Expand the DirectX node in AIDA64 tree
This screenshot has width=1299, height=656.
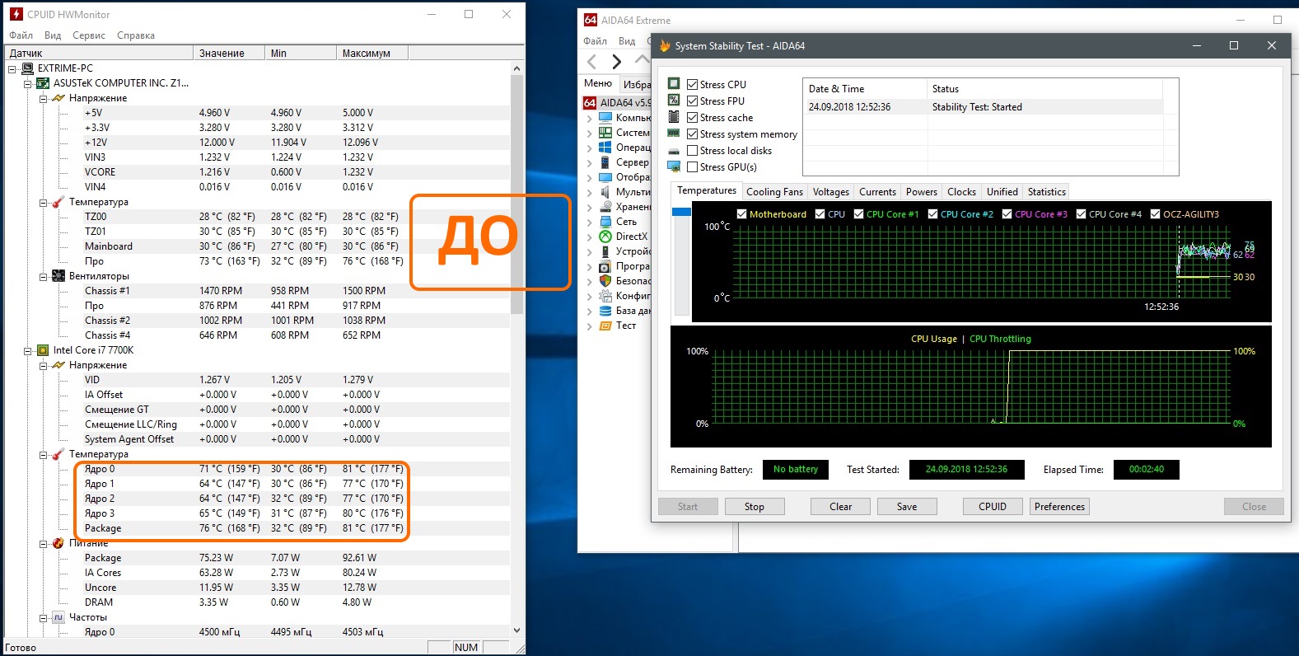pos(590,237)
